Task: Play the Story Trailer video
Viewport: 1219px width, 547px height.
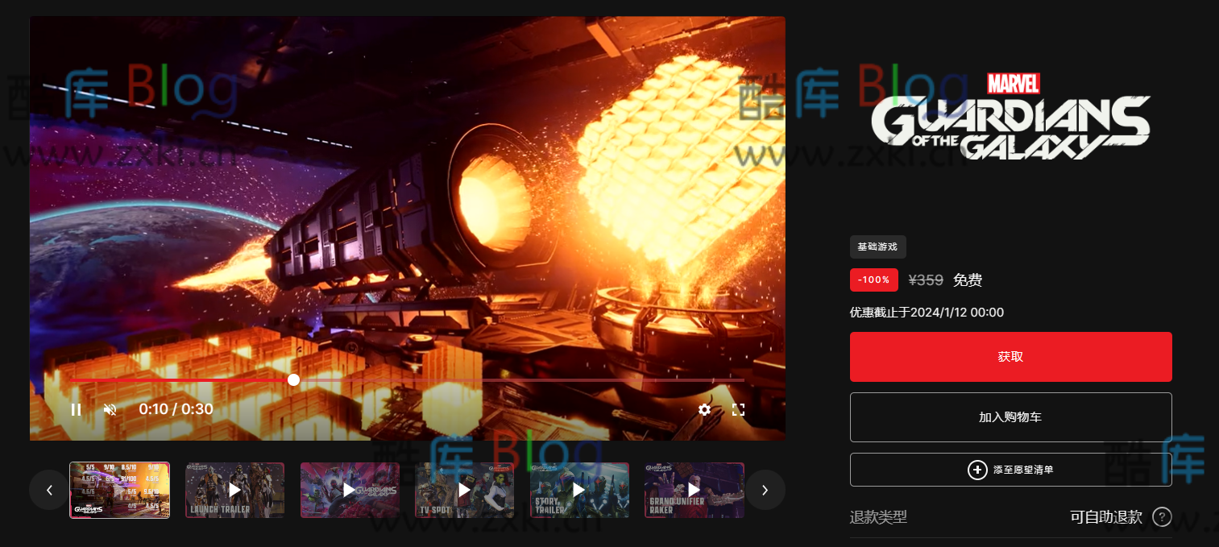Action: (579, 490)
